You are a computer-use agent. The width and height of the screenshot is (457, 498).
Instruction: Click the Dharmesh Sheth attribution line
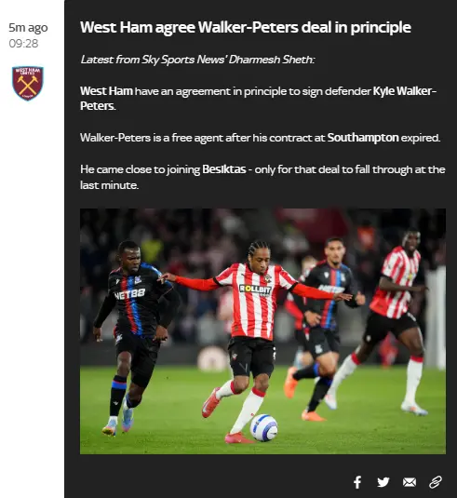coord(197,60)
